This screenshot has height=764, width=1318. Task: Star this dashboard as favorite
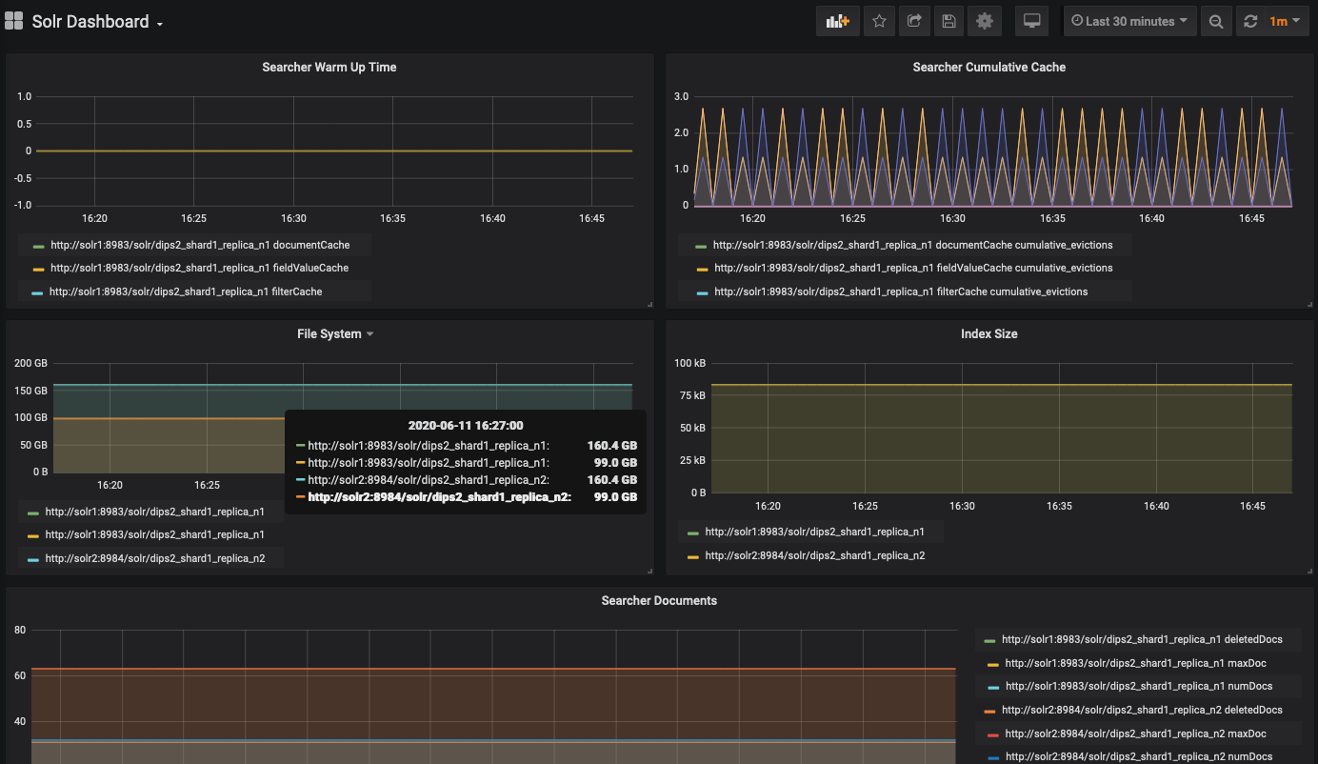[879, 21]
